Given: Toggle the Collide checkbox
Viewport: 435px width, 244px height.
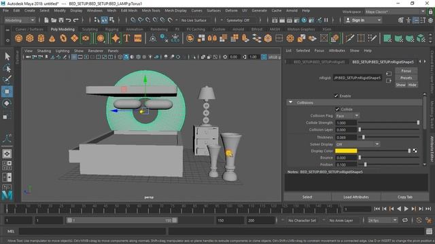Looking at the screenshot, I should coord(337,109).
